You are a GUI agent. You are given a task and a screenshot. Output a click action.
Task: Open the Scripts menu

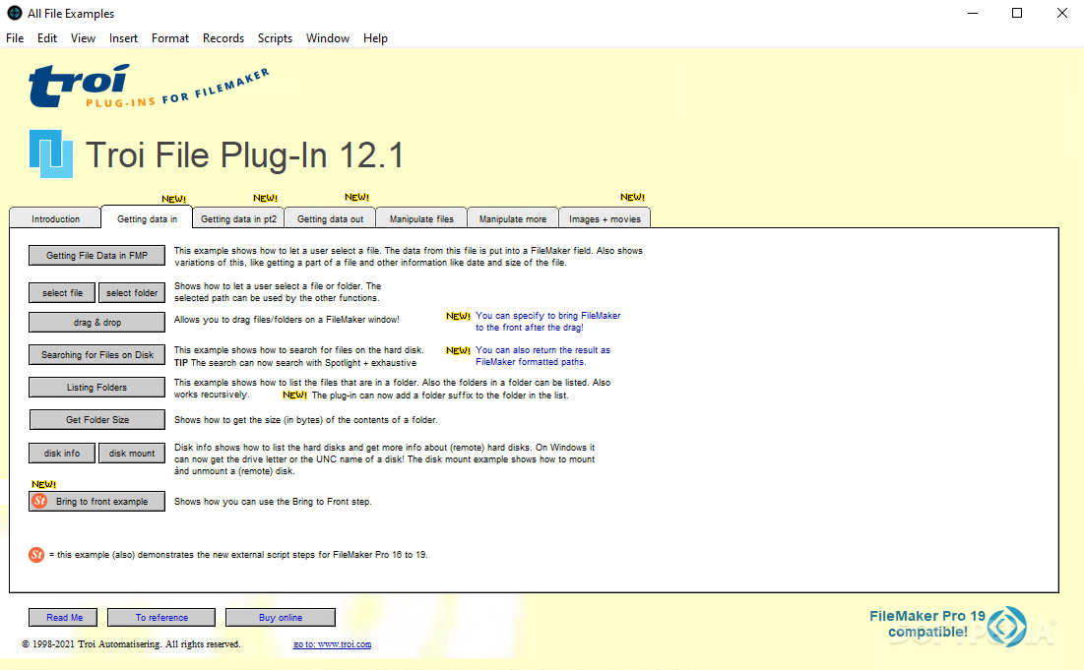275,38
